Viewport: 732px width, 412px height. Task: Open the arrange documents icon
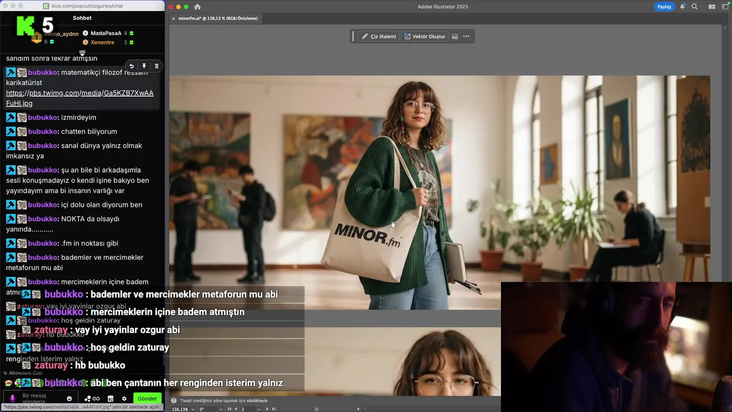coord(712,7)
